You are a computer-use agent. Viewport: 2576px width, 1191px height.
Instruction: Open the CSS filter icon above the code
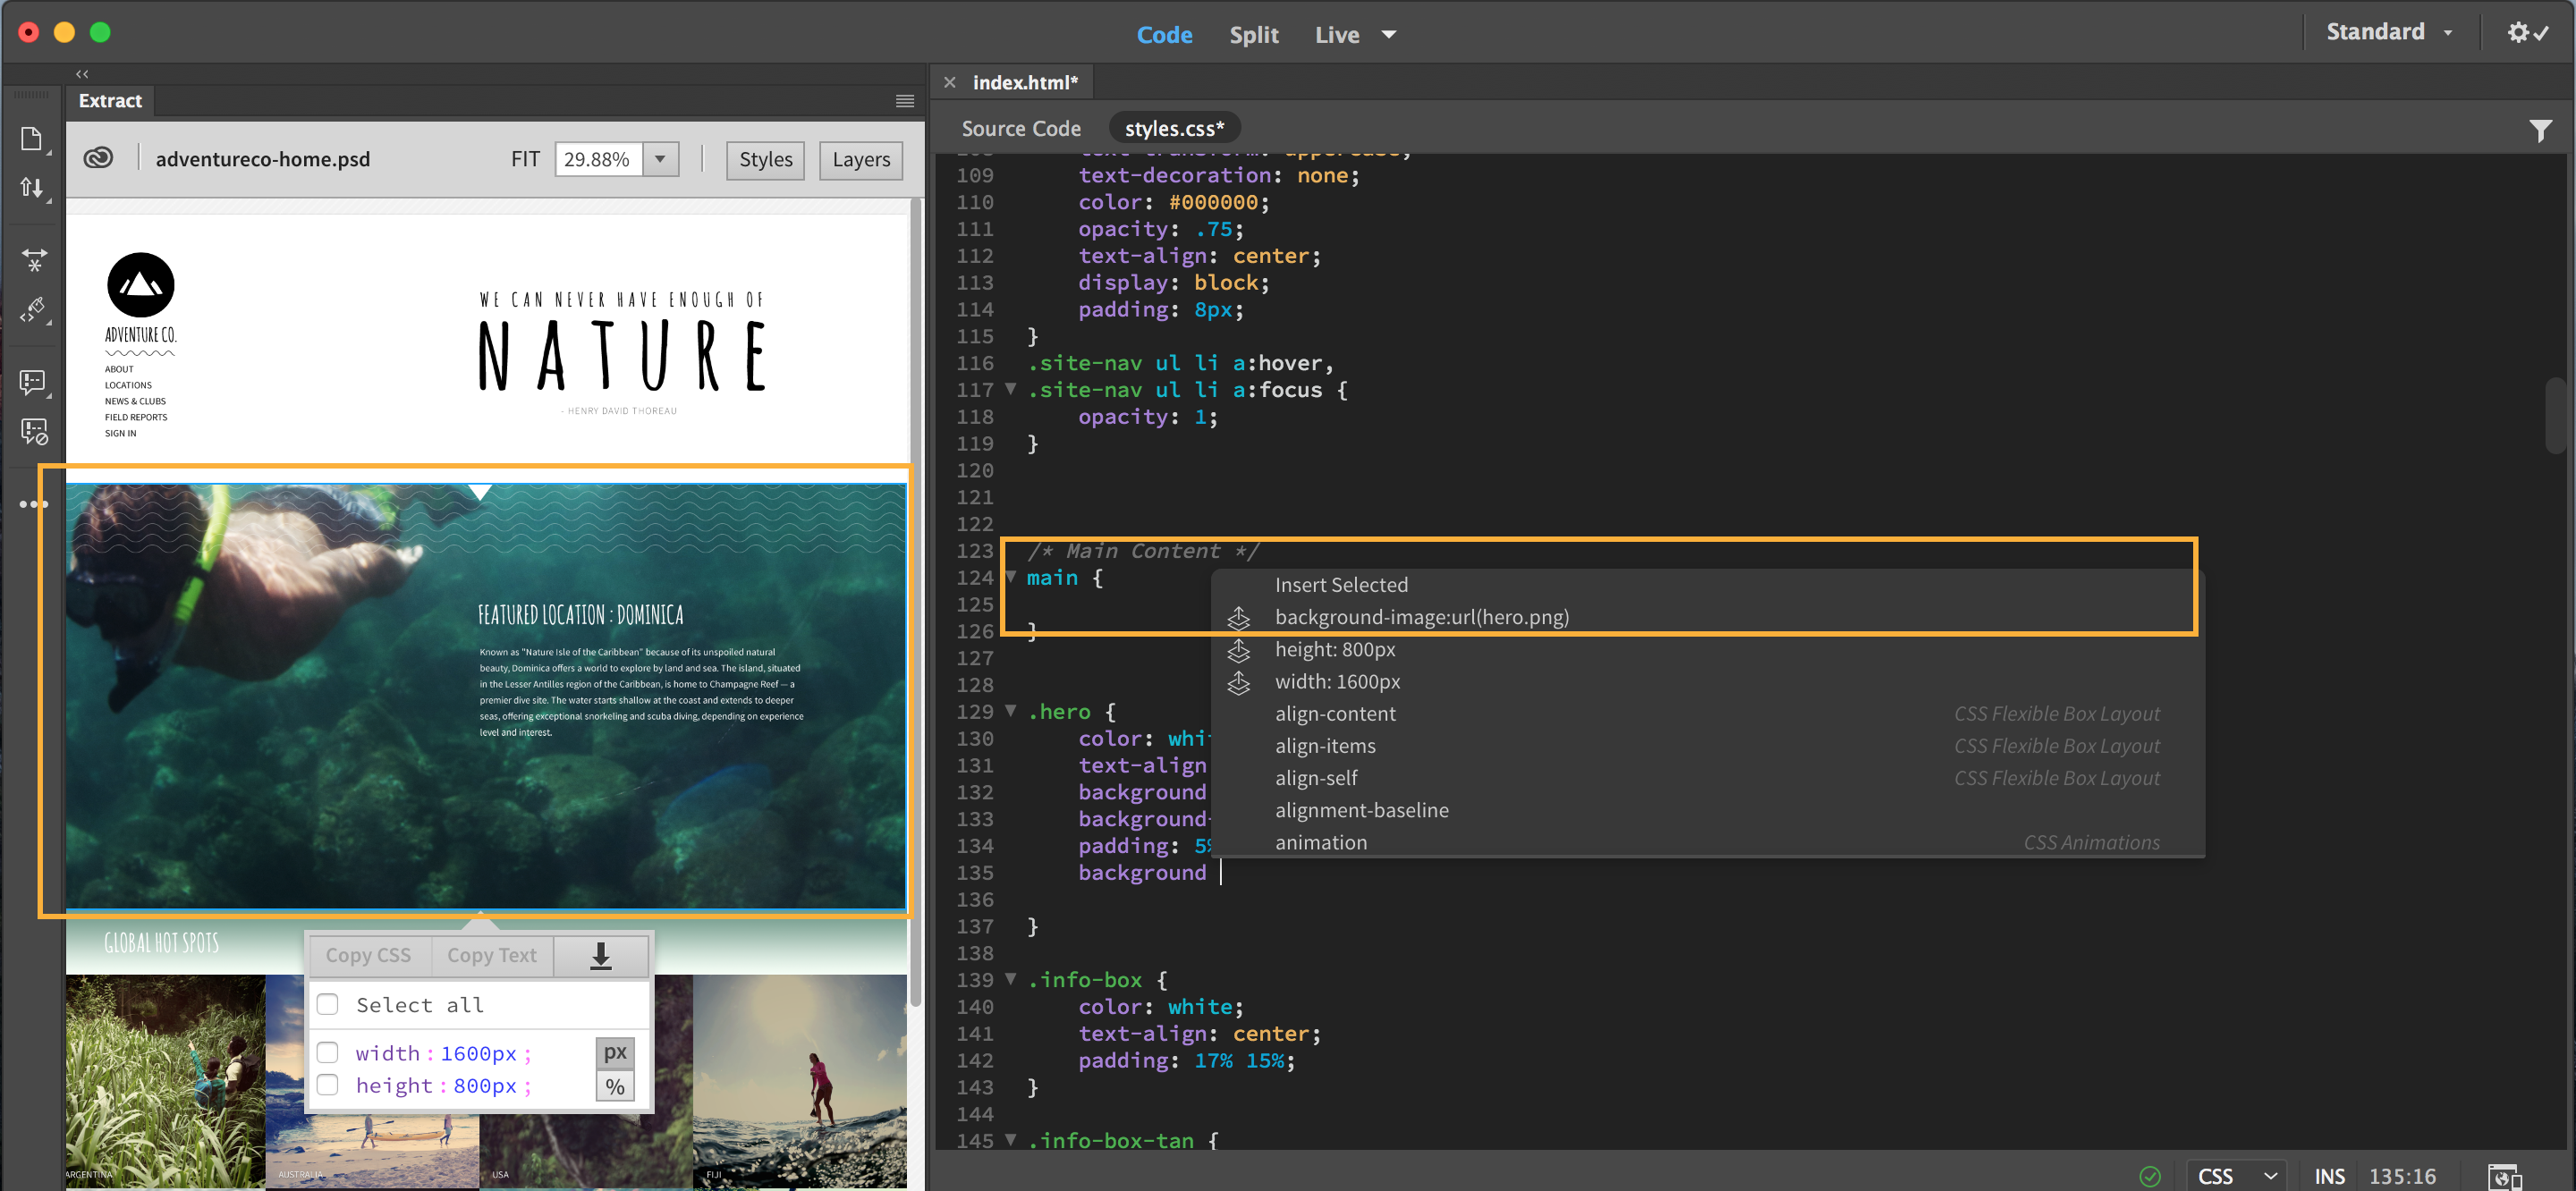point(2541,129)
